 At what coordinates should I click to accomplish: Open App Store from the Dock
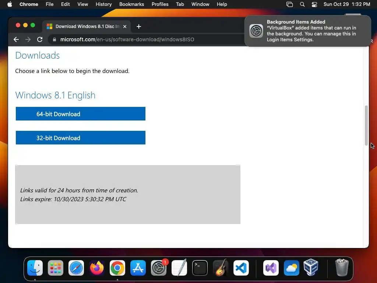coord(138,268)
